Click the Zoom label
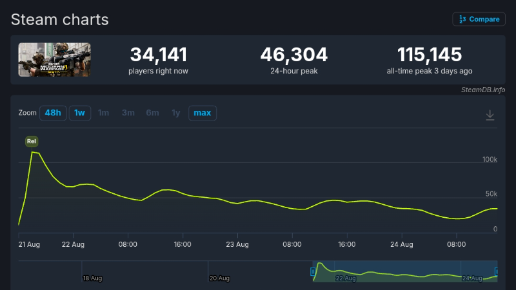This screenshot has height=290, width=516. pos(27,113)
